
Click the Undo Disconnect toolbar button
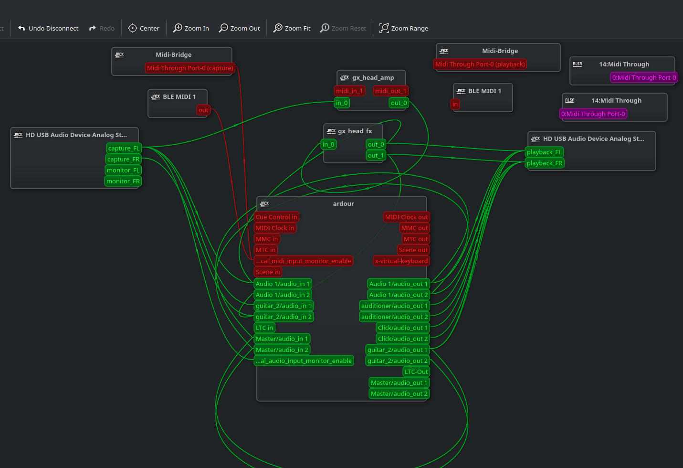tap(48, 28)
